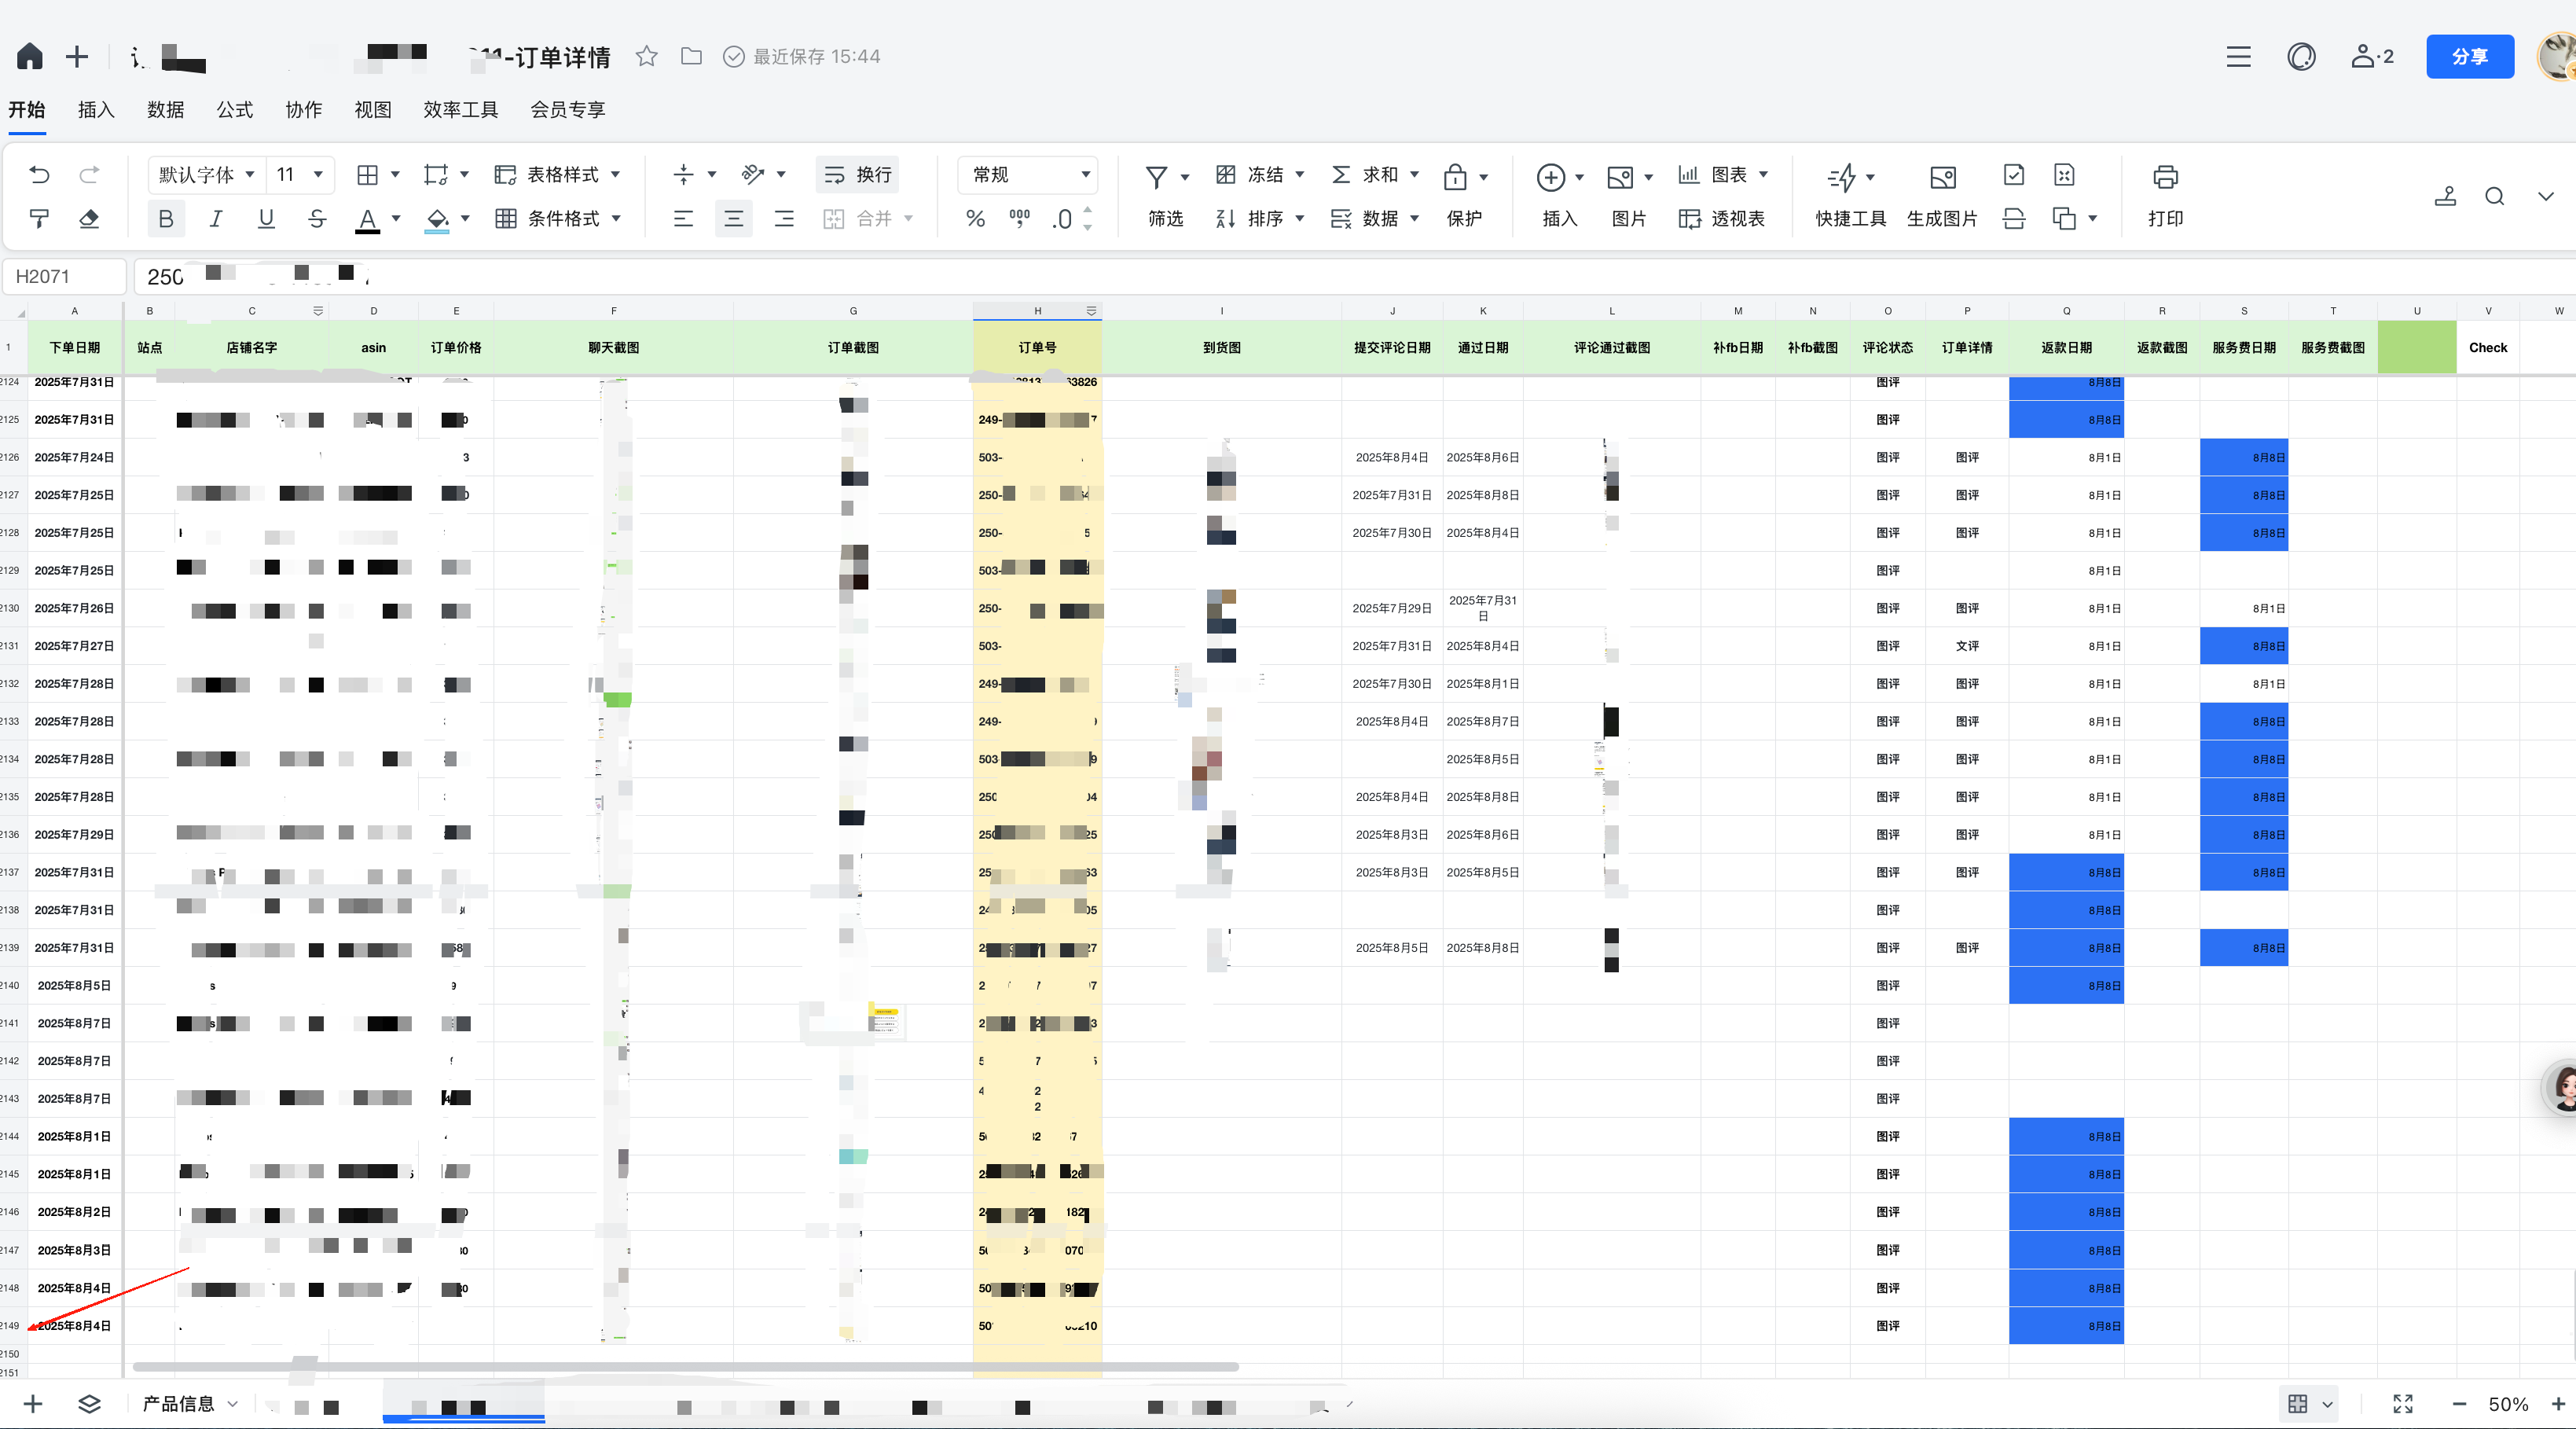Image resolution: width=2576 pixels, height=1429 pixels.
Task: Open the 效率工具 menu tab
Action: [x=460, y=109]
